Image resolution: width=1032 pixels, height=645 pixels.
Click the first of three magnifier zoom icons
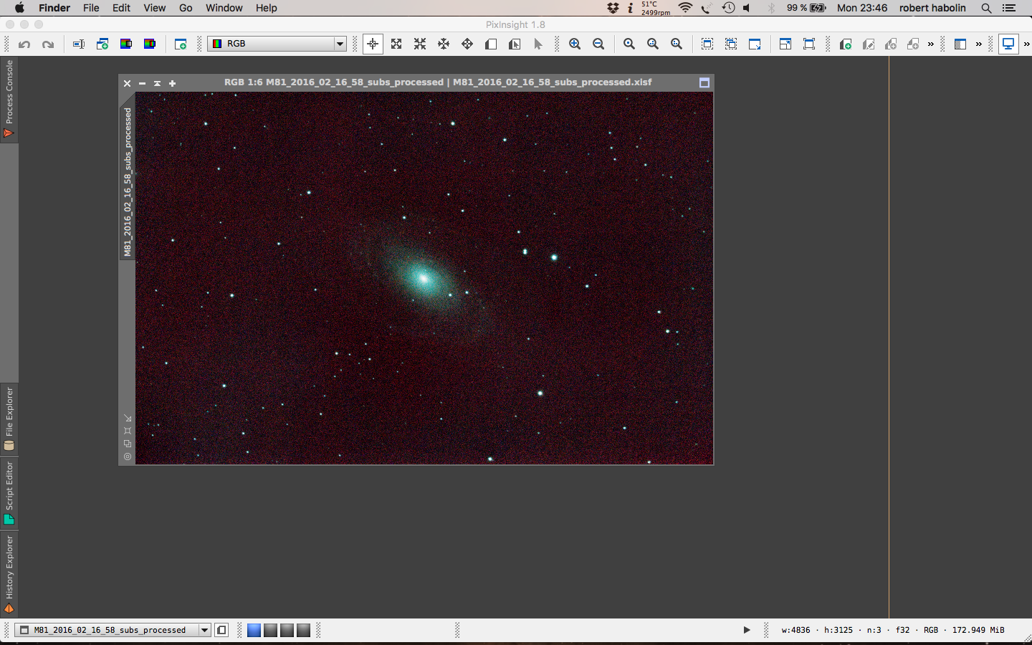[x=629, y=44]
